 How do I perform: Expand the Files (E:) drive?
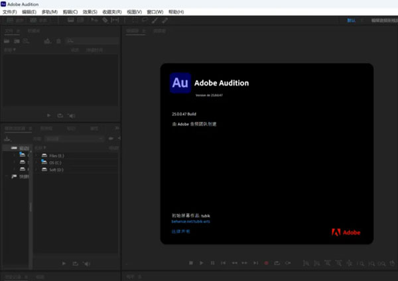36,155
